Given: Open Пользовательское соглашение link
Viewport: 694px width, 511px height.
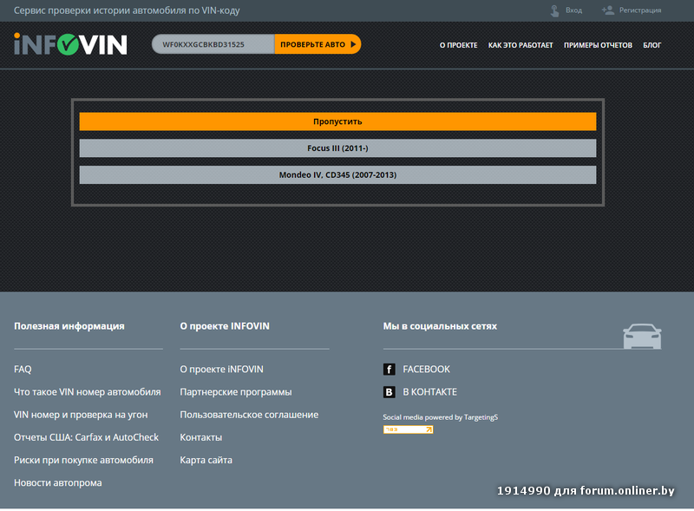Looking at the screenshot, I should point(249,415).
